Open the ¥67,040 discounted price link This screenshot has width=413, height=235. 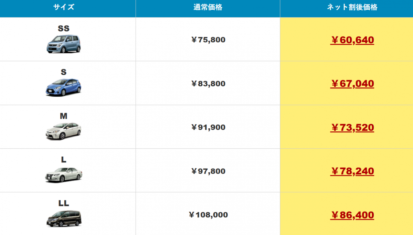pos(352,84)
